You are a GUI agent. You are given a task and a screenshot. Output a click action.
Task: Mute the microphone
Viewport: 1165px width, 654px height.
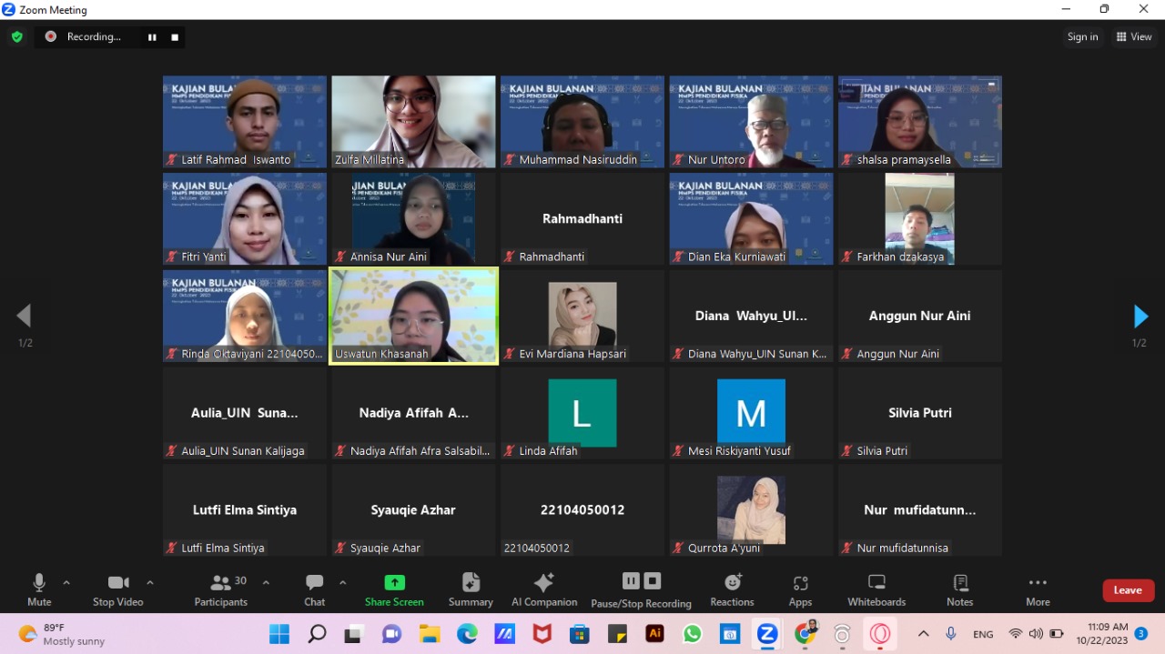point(39,583)
